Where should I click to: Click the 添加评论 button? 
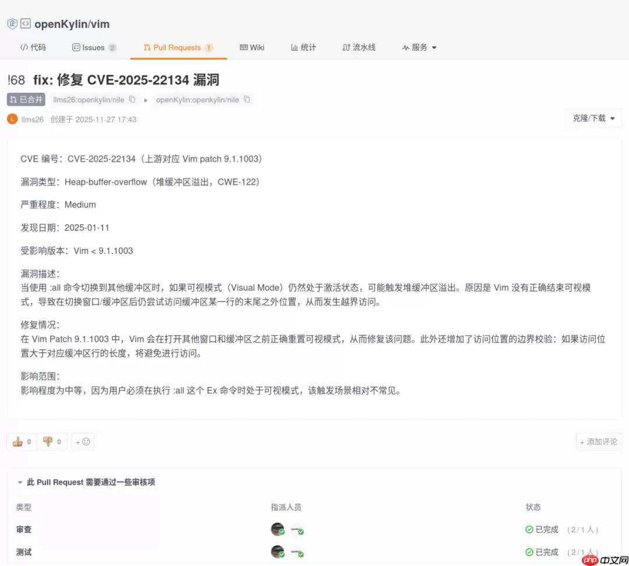pos(599,441)
